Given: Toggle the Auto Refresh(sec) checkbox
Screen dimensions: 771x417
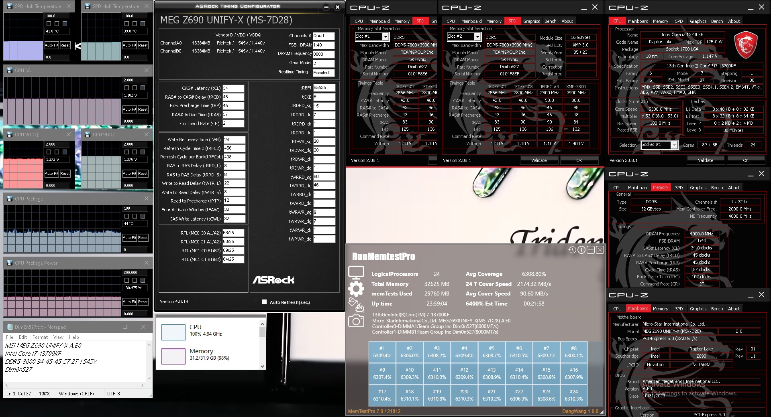Looking at the screenshot, I should (264, 302).
